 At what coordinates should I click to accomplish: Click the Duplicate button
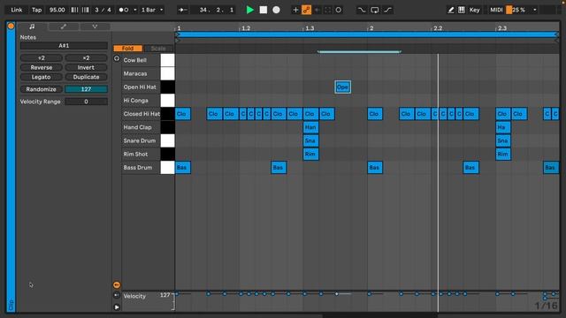click(x=86, y=77)
